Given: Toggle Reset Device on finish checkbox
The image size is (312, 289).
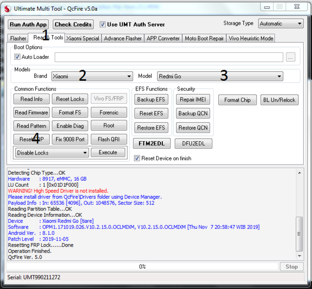Looking at the screenshot, I should click(137, 158).
